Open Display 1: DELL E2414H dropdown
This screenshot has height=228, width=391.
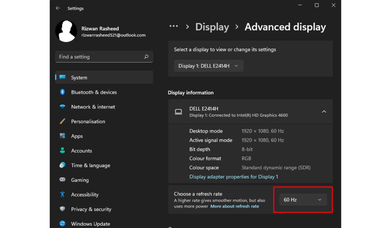pos(209,66)
